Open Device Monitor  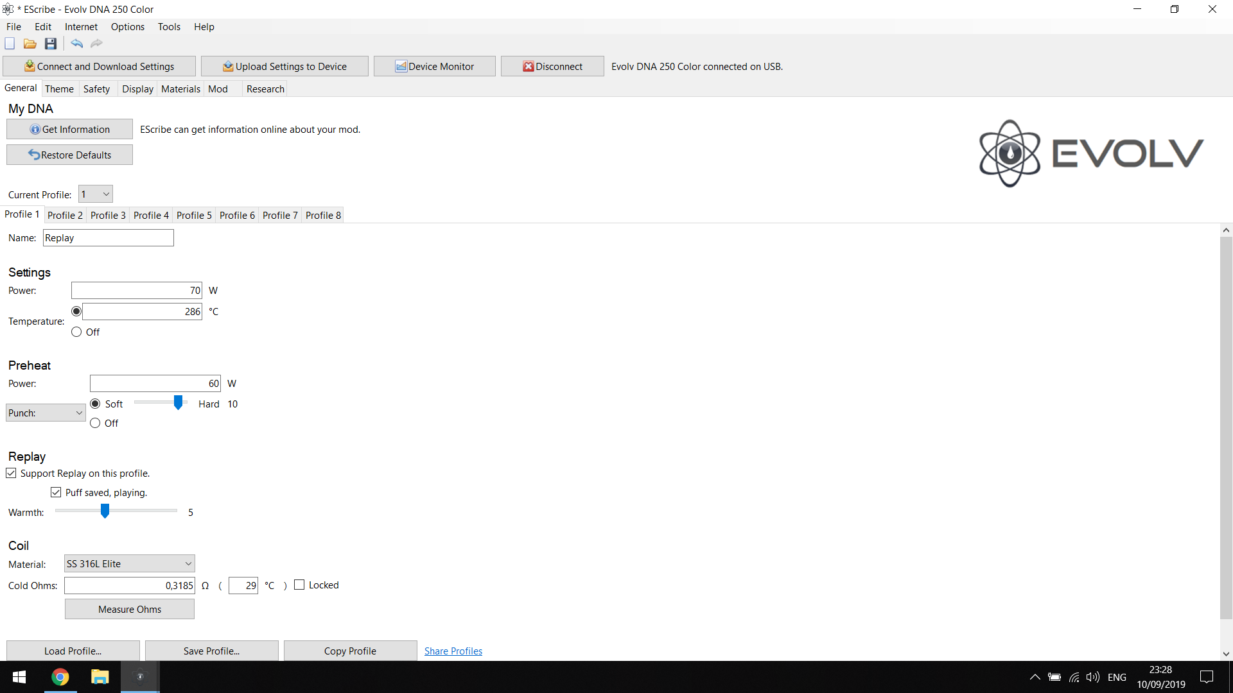pos(434,66)
